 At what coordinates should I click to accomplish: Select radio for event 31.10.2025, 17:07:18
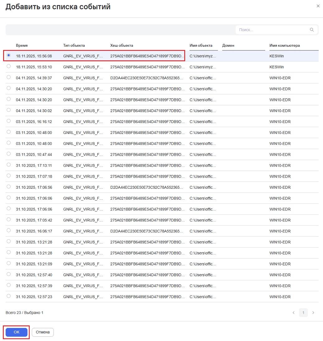click(8, 176)
